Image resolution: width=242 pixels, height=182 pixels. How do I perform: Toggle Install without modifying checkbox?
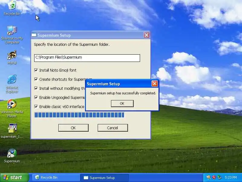click(x=36, y=88)
